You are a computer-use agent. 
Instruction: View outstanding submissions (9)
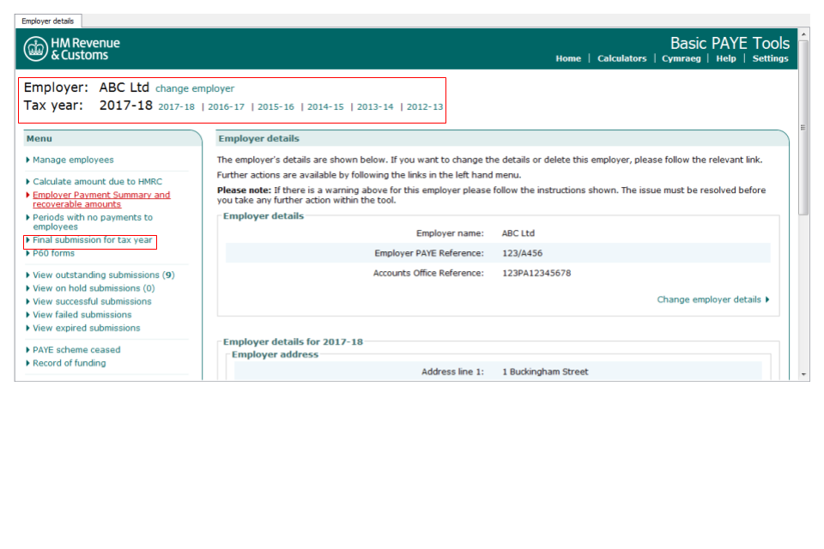tap(103, 275)
